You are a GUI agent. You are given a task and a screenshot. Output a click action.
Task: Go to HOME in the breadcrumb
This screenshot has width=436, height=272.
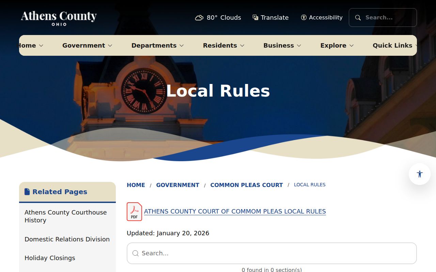point(136,185)
